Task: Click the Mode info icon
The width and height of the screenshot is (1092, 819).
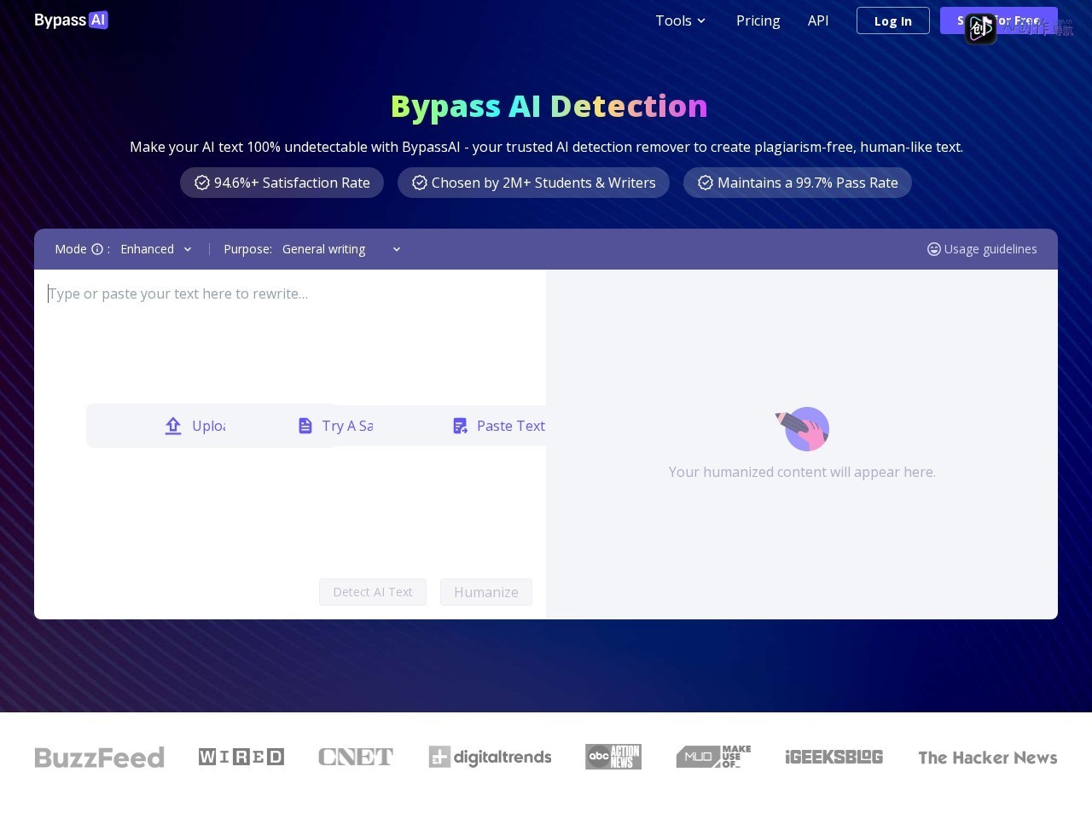Action: 97,249
